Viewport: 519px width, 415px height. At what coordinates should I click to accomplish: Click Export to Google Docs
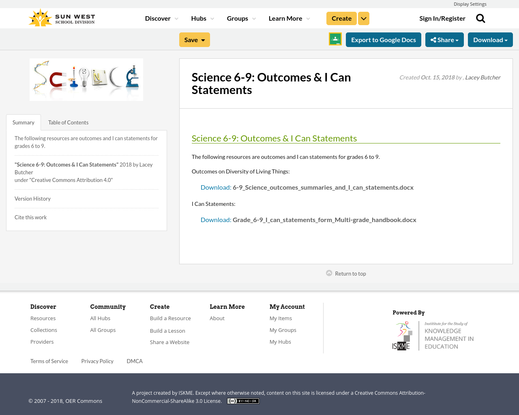click(x=383, y=39)
